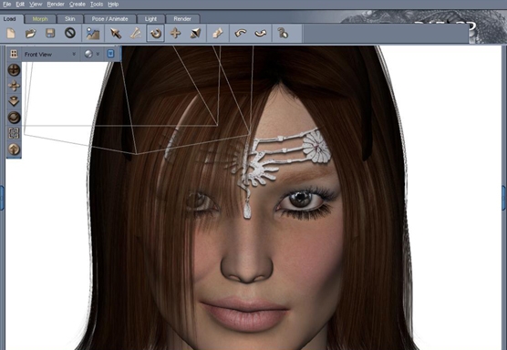Screen dimensions: 507x350
Task: Switch to the Render activity tab
Action: click(182, 19)
